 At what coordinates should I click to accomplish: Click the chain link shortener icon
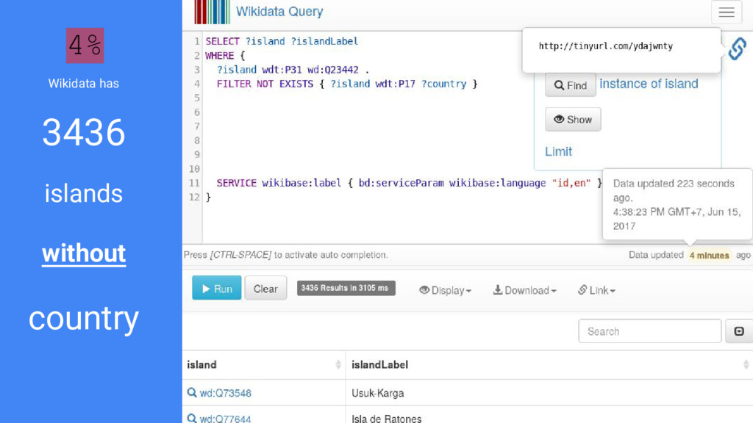point(737,48)
